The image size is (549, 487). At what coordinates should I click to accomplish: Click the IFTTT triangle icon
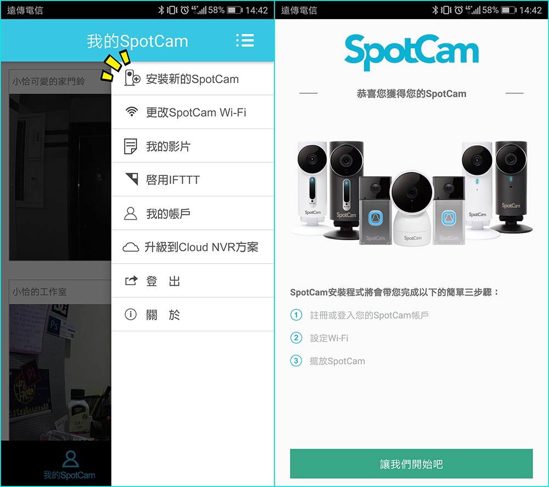(132, 179)
